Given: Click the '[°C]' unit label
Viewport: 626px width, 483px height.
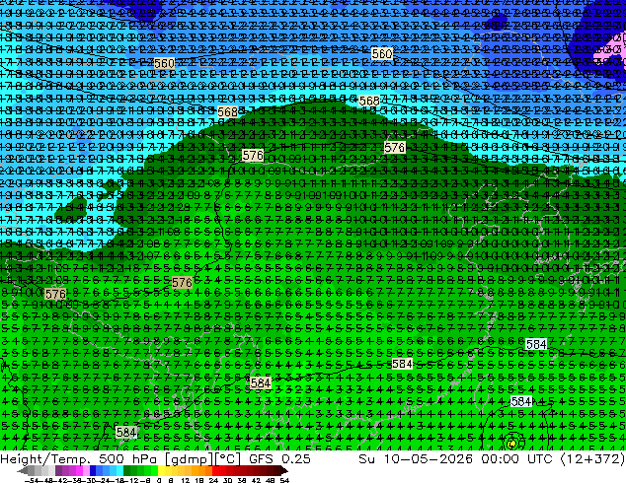Looking at the screenshot, I should click(x=226, y=459).
